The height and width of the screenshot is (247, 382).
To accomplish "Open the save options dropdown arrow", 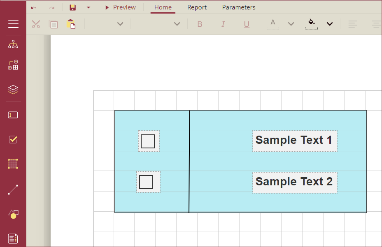I will [x=89, y=7].
